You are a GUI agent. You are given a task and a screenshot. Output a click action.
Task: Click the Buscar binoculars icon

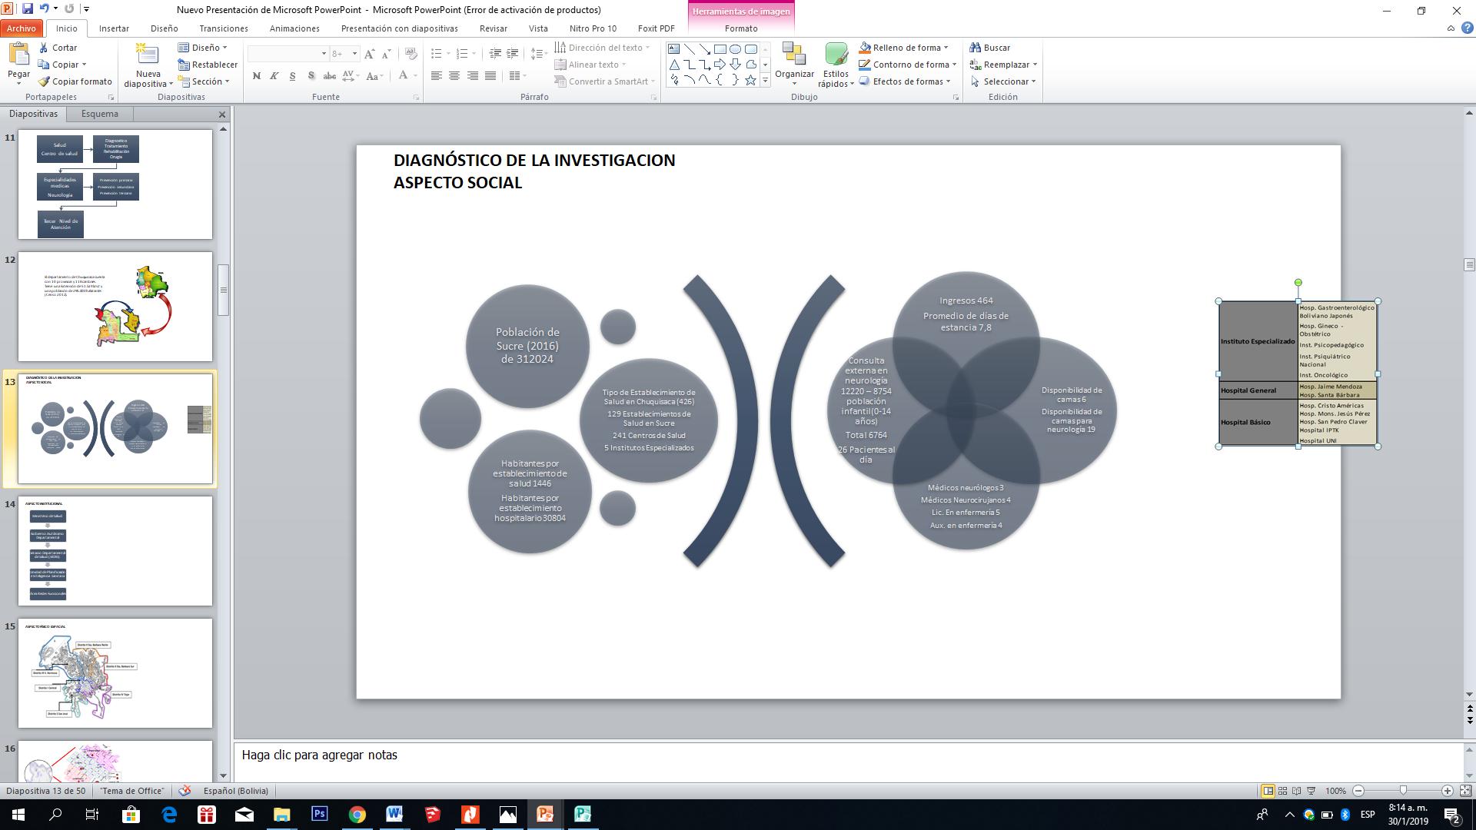pyautogui.click(x=976, y=48)
